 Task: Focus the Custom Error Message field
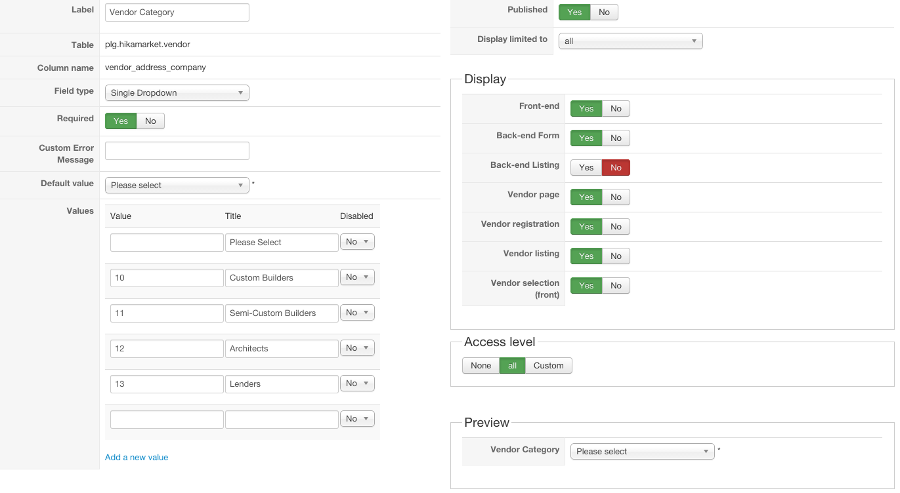pyautogui.click(x=177, y=151)
